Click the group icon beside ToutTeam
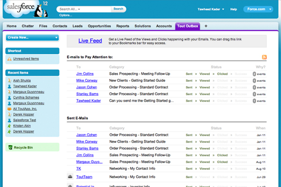 [x=70, y=177]
